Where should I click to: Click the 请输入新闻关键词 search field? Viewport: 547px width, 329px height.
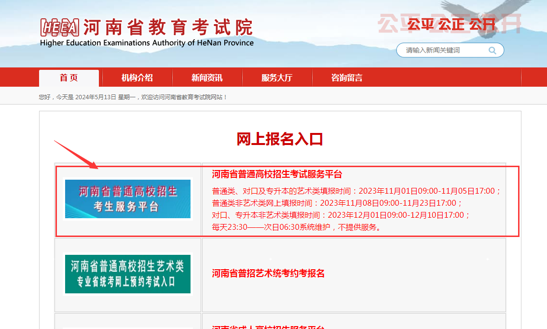coord(439,50)
